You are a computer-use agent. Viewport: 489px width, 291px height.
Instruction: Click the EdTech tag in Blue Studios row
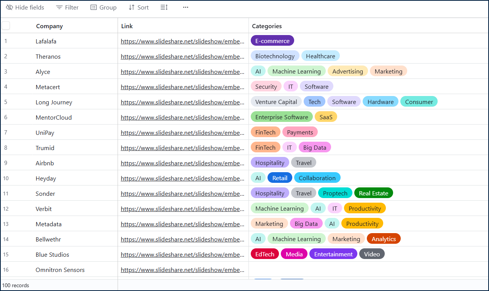click(265, 254)
